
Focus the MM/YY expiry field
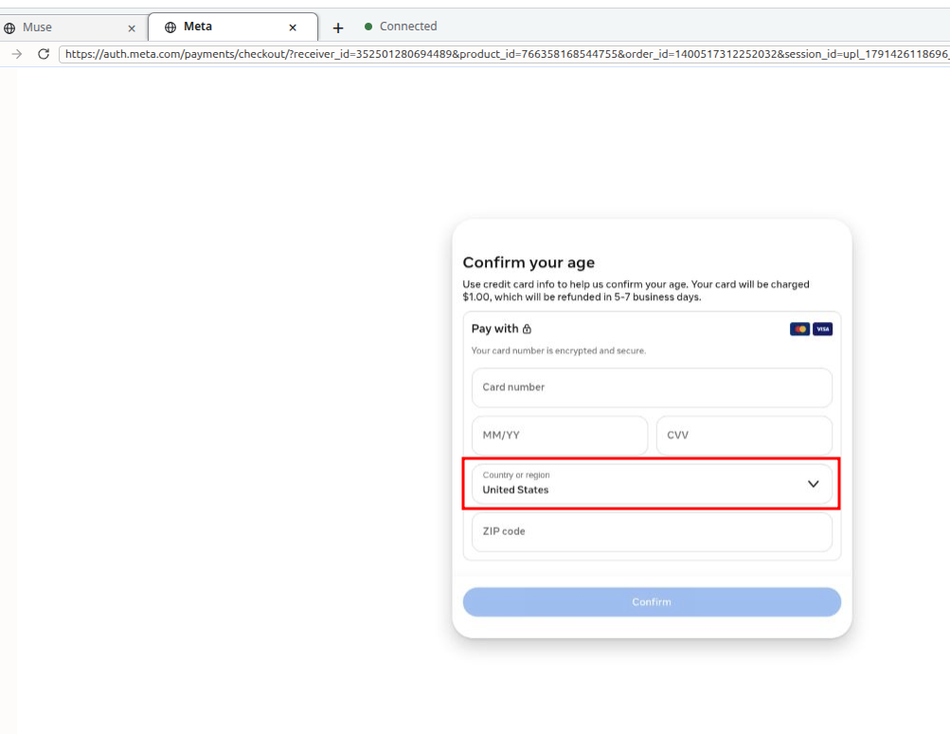[x=560, y=435]
